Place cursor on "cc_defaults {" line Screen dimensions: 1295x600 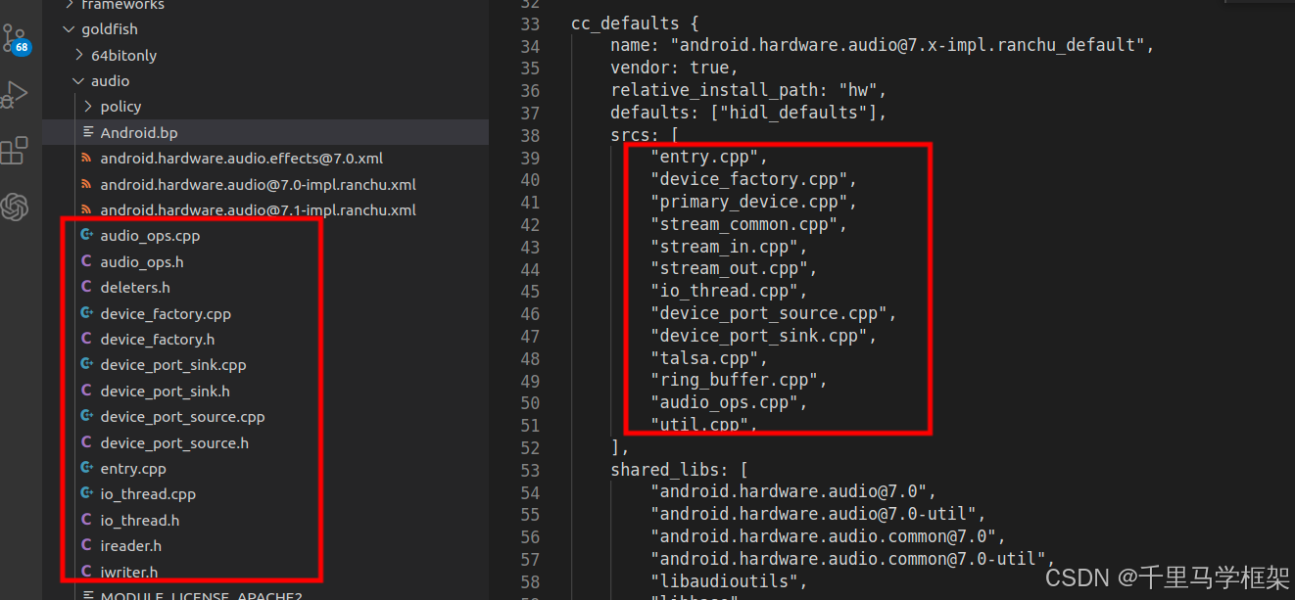coord(633,23)
